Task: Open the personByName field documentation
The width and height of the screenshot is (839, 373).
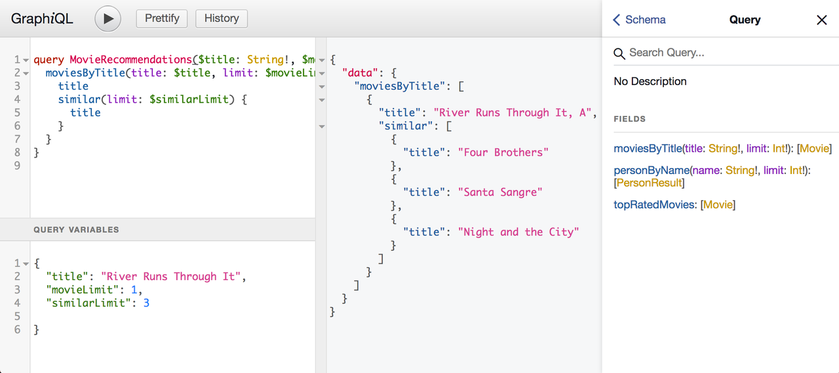Action: pos(652,170)
